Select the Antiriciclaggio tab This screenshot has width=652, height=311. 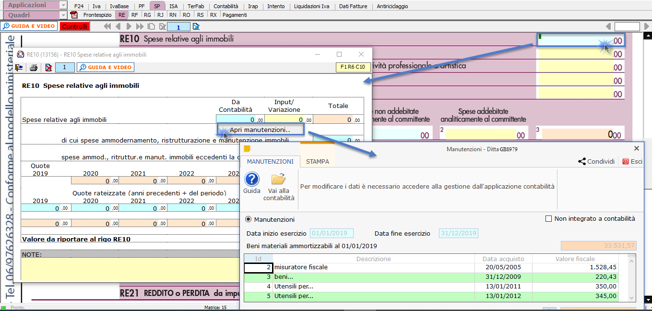pyautogui.click(x=392, y=6)
